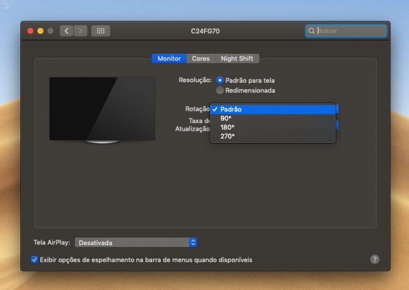Focus the Buscar search field

346,31
